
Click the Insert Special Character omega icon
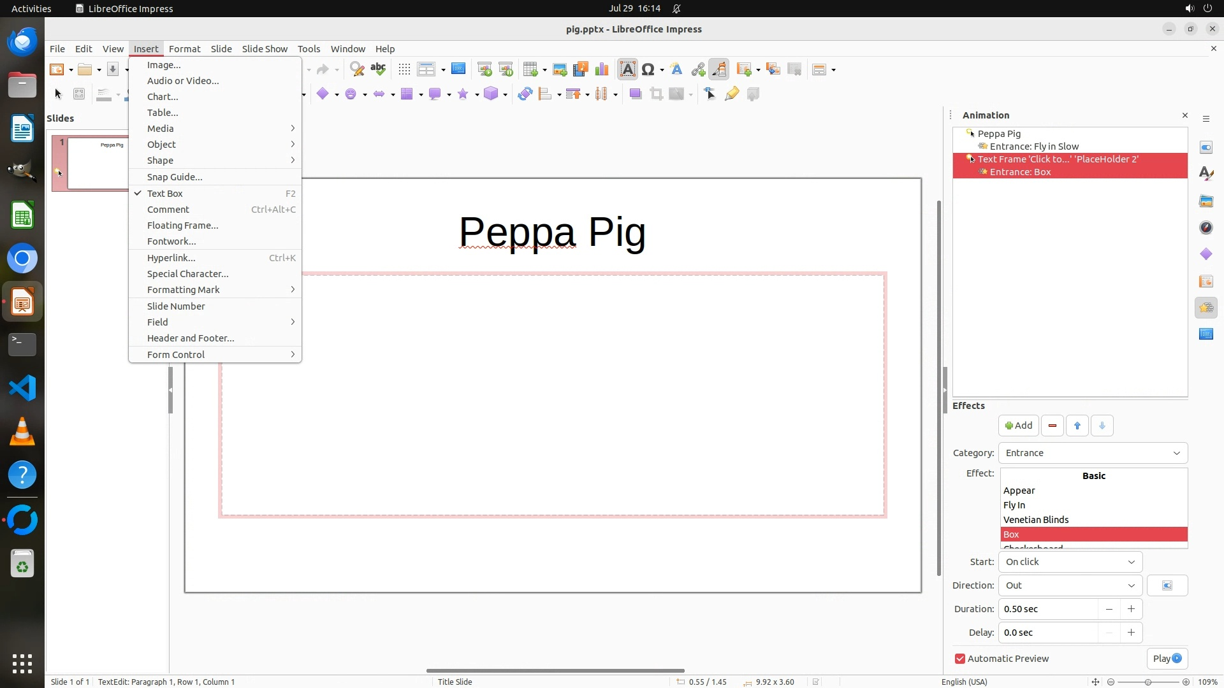pyautogui.click(x=648, y=69)
